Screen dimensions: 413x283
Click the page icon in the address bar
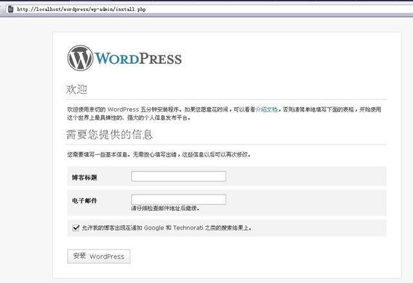coord(10,9)
